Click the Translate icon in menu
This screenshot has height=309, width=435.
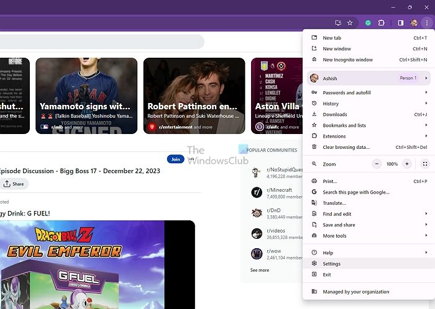314,203
